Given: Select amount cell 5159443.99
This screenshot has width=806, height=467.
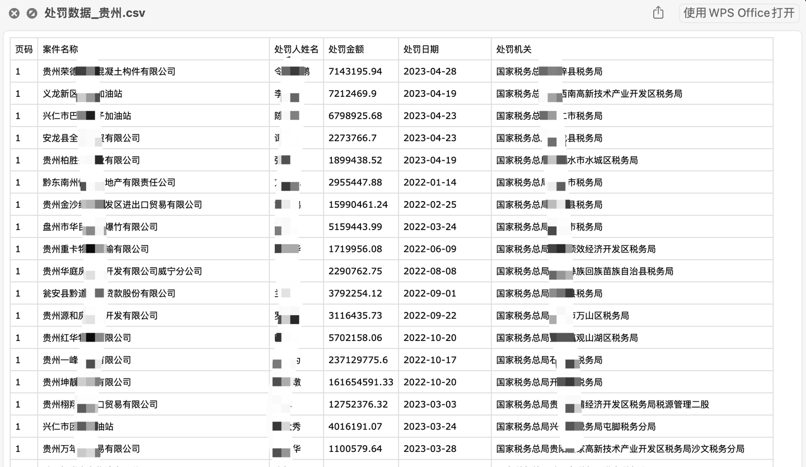Looking at the screenshot, I should pos(361,227).
